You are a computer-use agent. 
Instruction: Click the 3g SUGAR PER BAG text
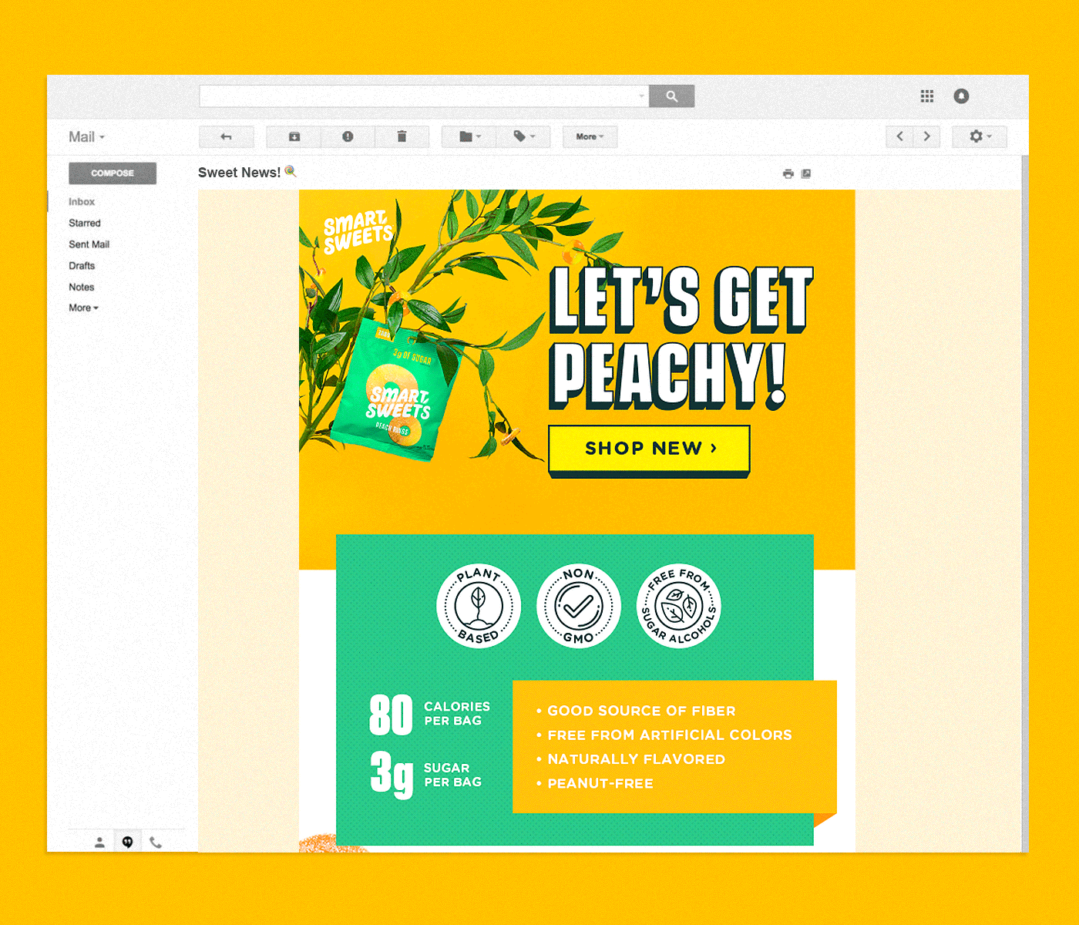(x=426, y=774)
